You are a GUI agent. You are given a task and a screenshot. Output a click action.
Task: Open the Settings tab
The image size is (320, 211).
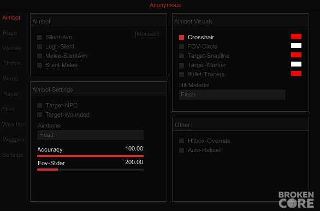pyautogui.click(x=13, y=155)
